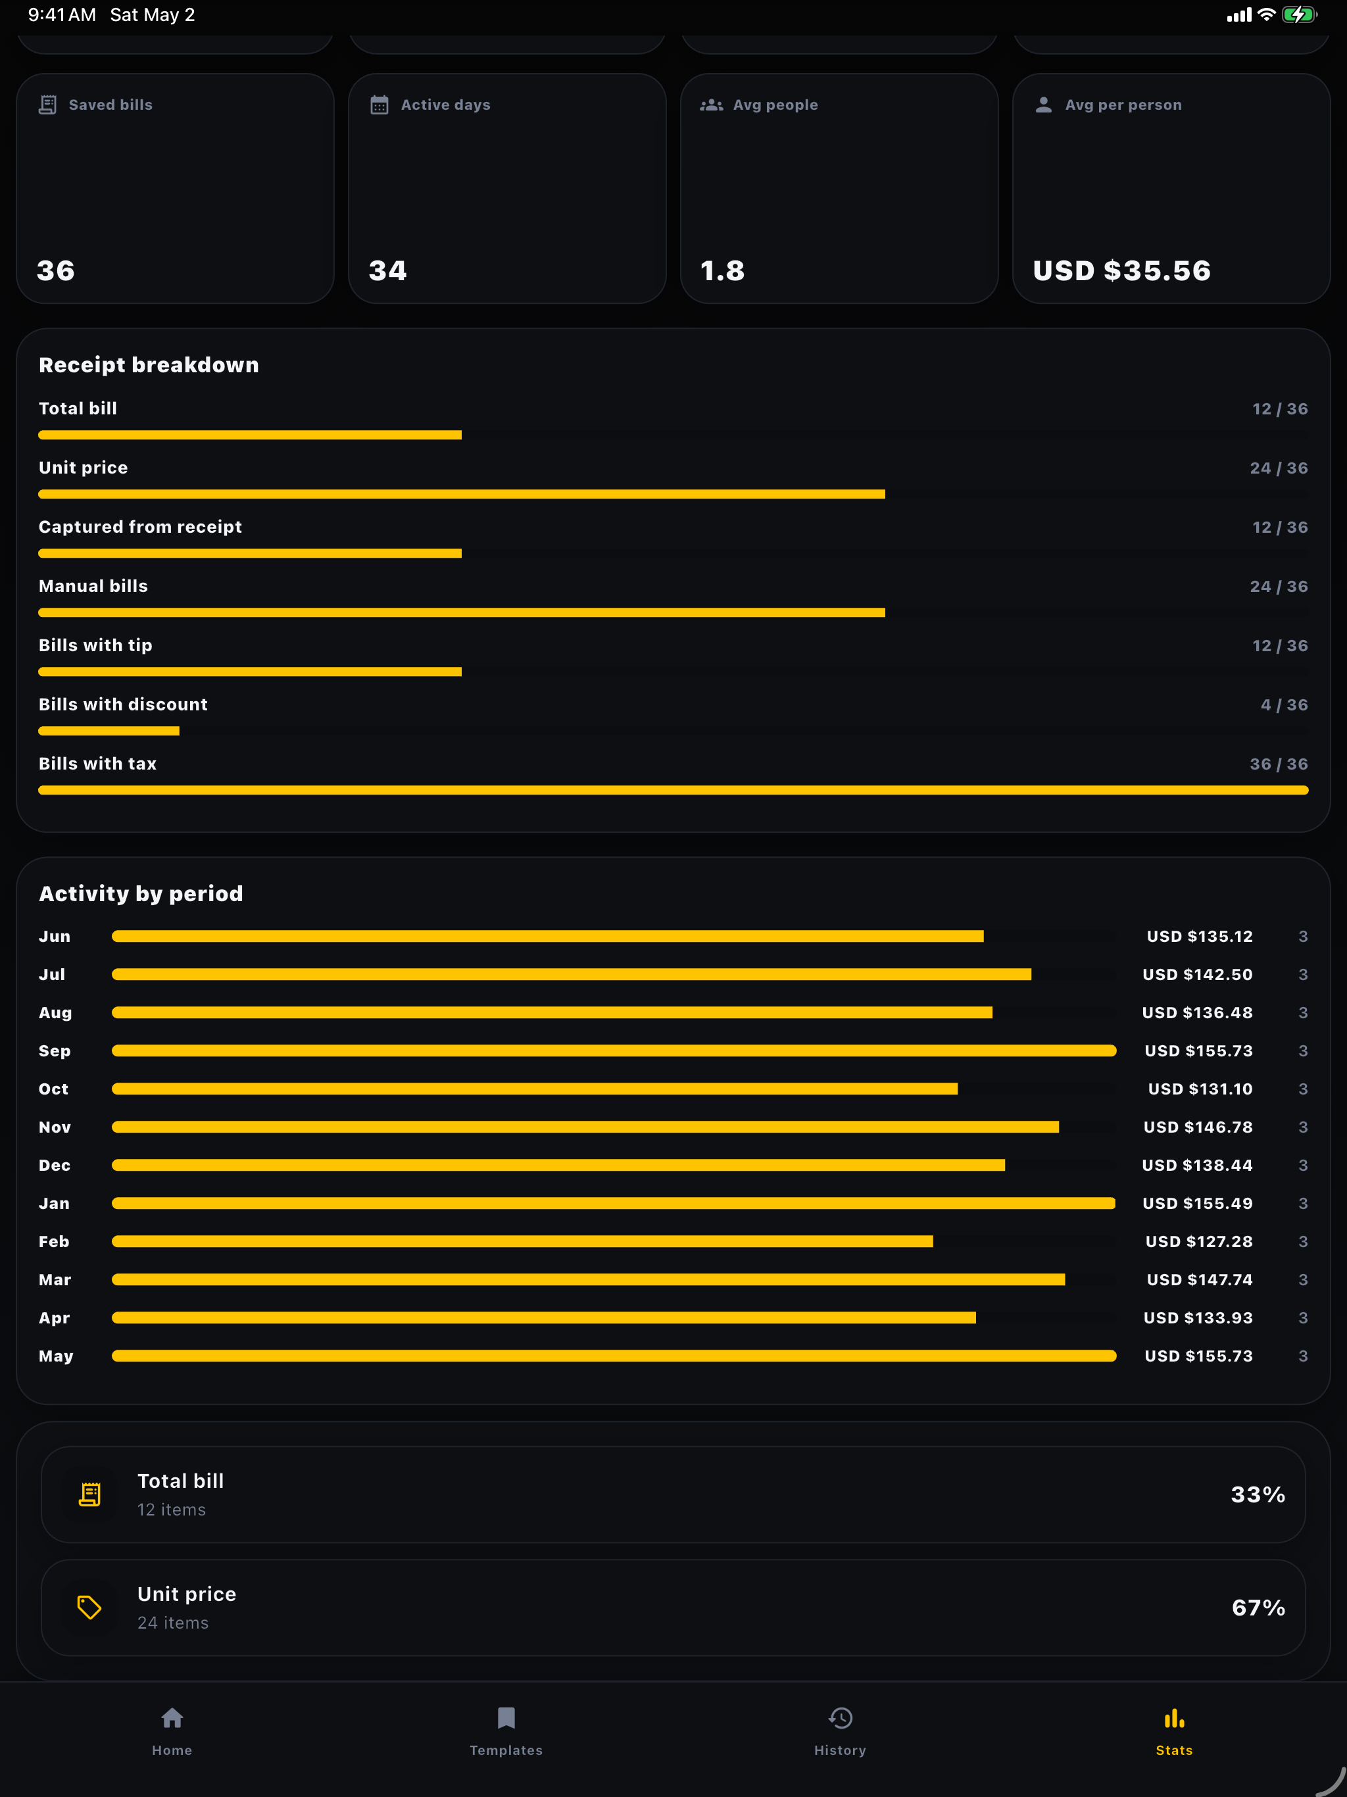Click the 'USD $35.56' value
The height and width of the screenshot is (1797, 1347).
coord(1122,270)
